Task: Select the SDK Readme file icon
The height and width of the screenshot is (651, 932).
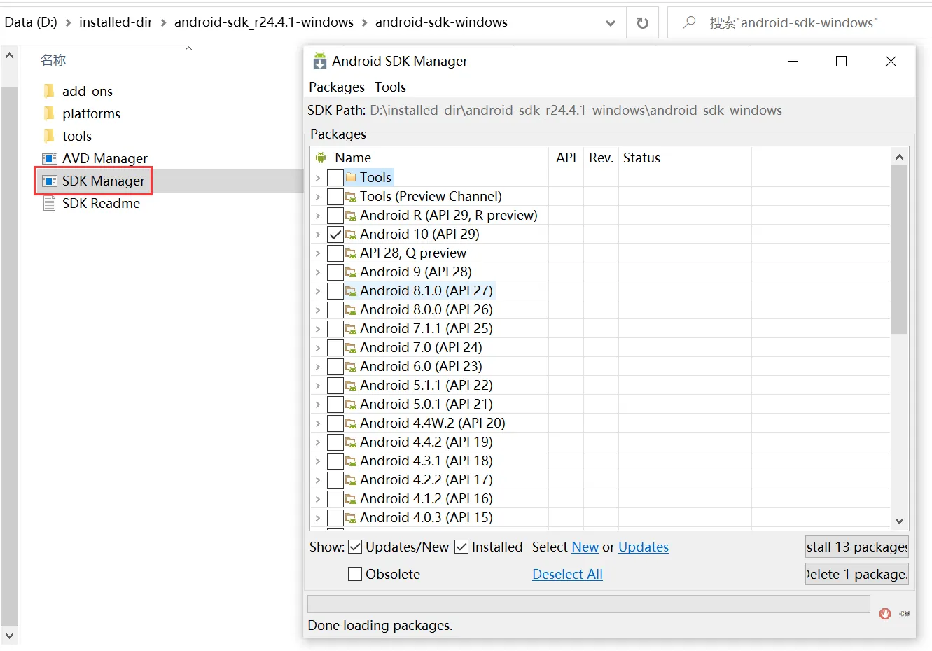Action: [x=49, y=203]
